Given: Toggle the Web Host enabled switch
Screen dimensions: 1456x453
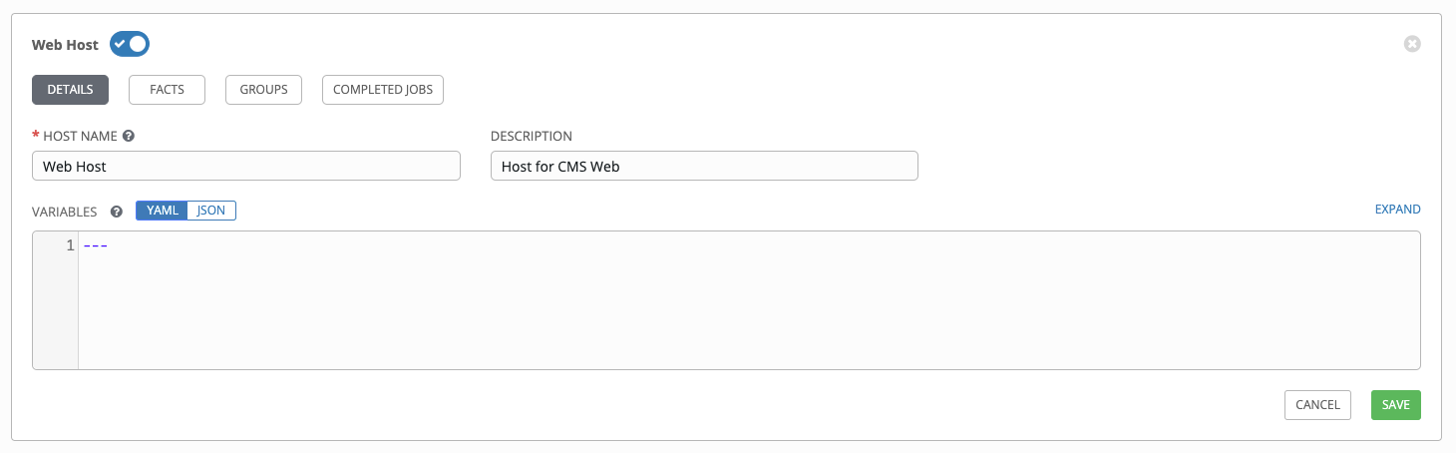Looking at the screenshot, I should [x=130, y=44].
